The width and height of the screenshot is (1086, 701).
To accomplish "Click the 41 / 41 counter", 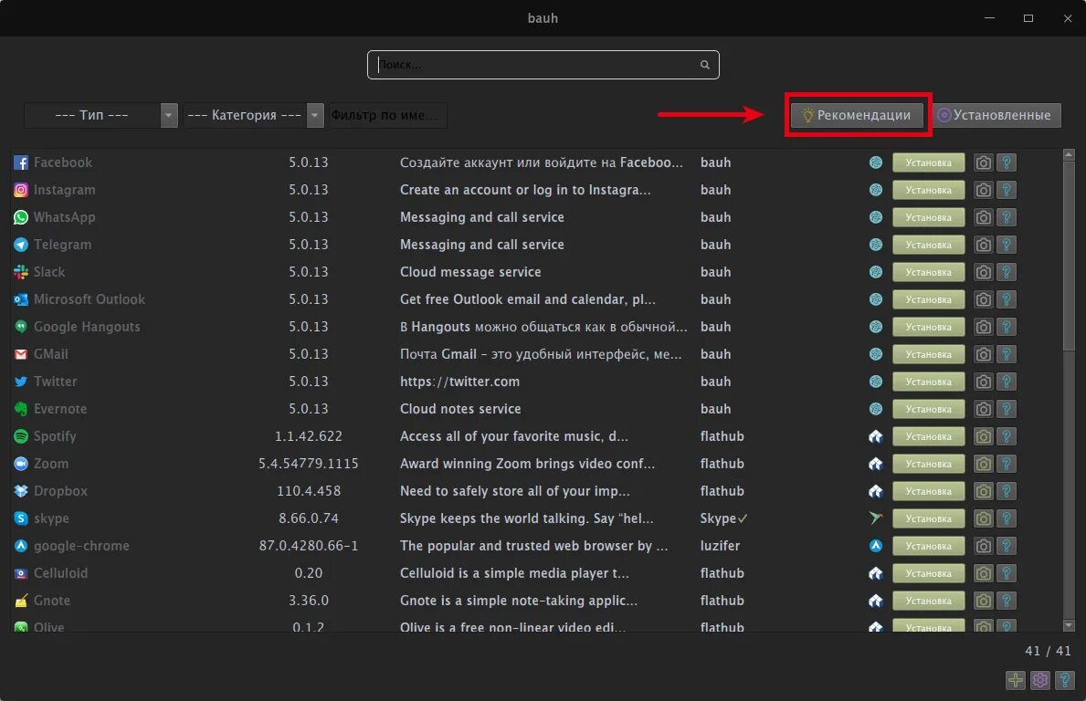I will 1048,651.
